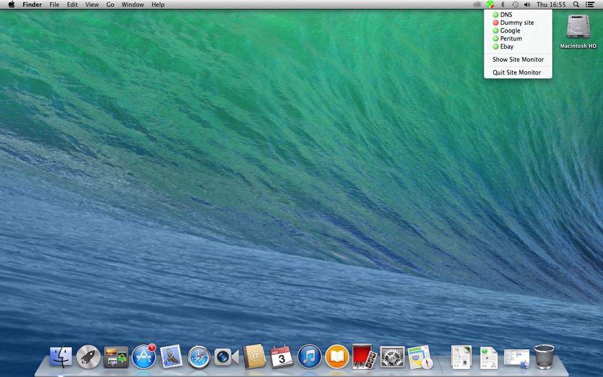The height and width of the screenshot is (377, 603).
Task: Open the Finder application menu
Action: 32,4
